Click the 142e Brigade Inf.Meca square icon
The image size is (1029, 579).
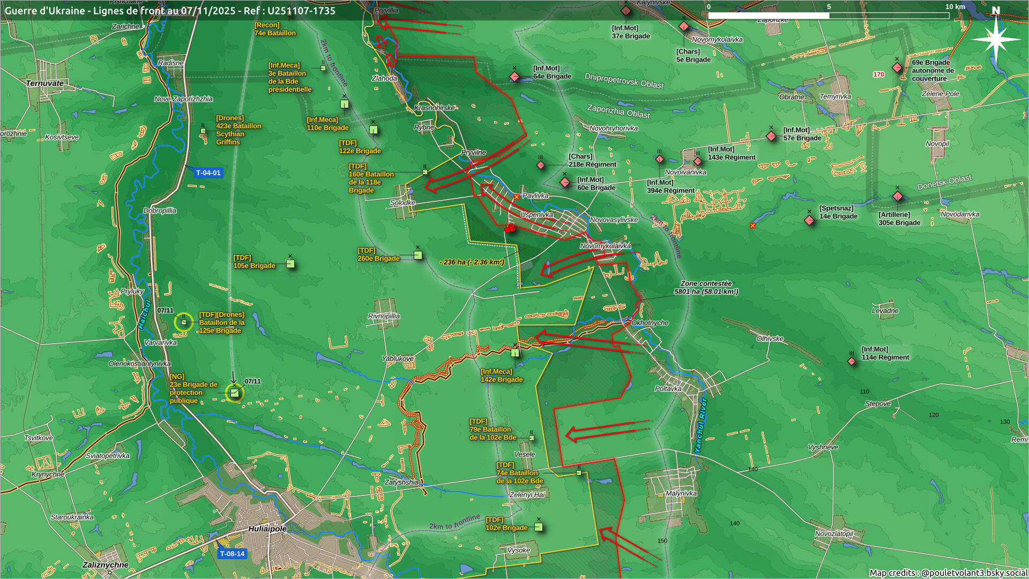(x=515, y=353)
